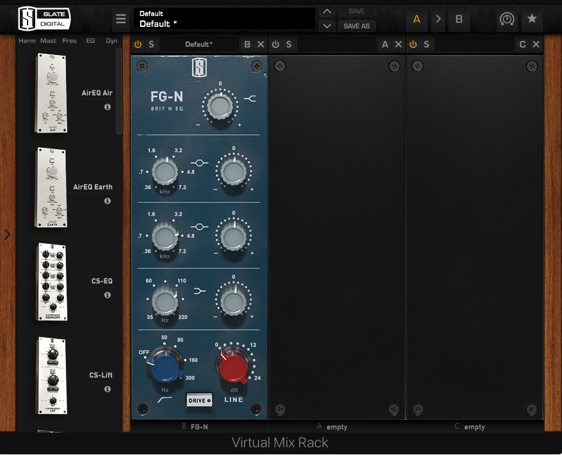
Task: Open slot C empty preset field
Action: (474, 44)
